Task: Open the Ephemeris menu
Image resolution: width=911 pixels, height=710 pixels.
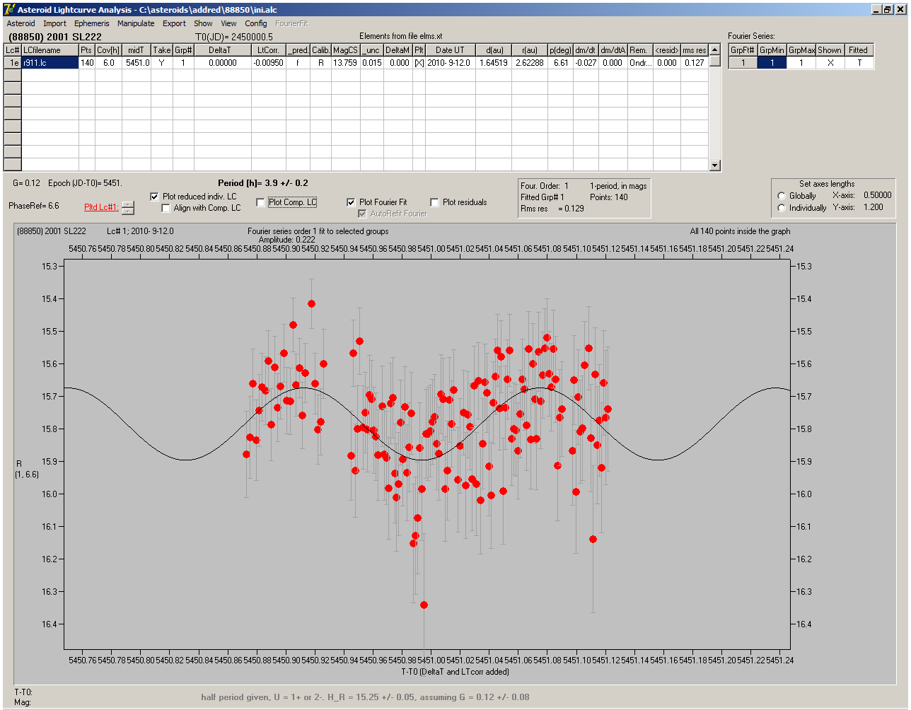Action: pos(92,23)
